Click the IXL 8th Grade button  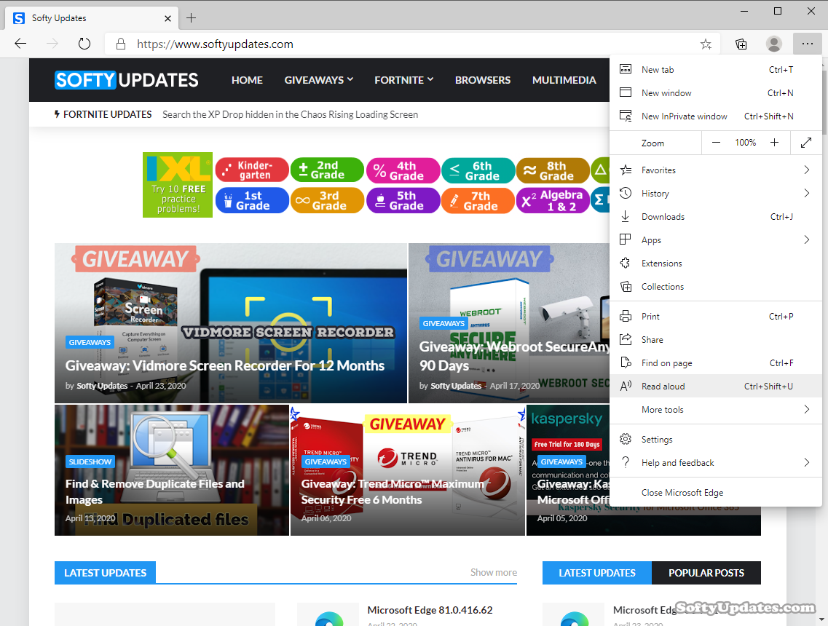553,170
